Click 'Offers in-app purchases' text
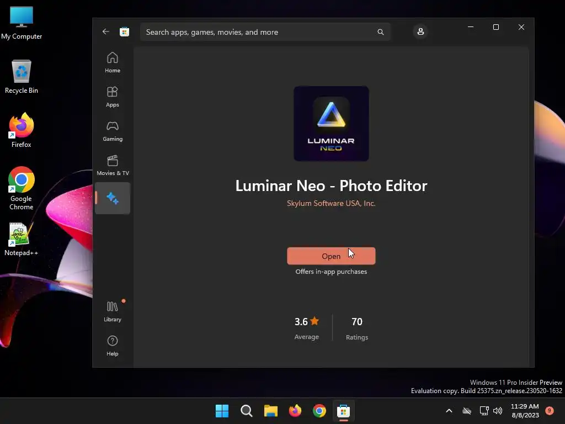 331,272
